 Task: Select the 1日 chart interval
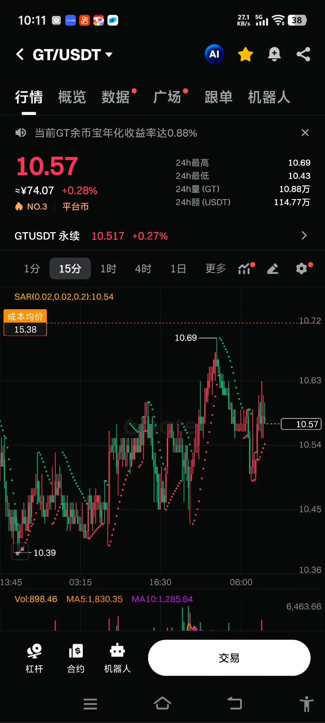click(178, 269)
